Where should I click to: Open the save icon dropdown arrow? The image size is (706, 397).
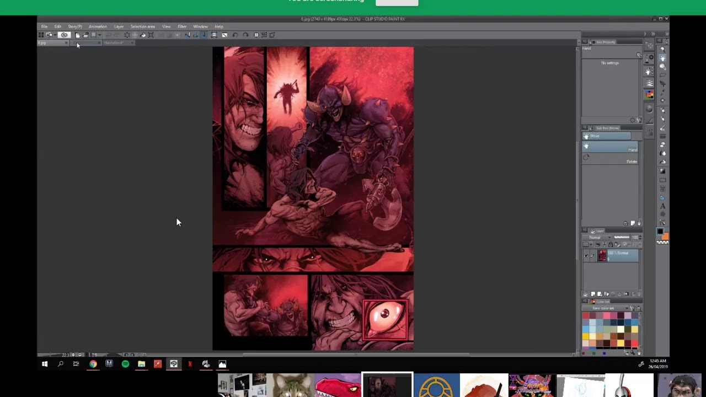coord(100,35)
